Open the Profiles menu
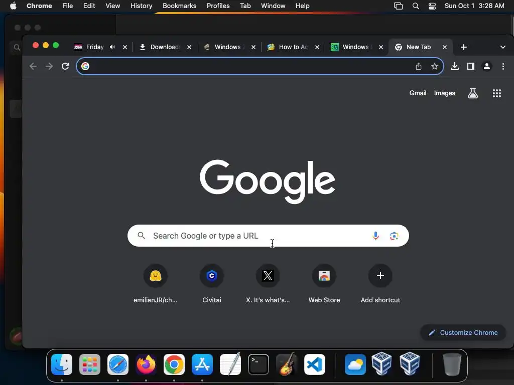This screenshot has width=514, height=385. (x=218, y=6)
